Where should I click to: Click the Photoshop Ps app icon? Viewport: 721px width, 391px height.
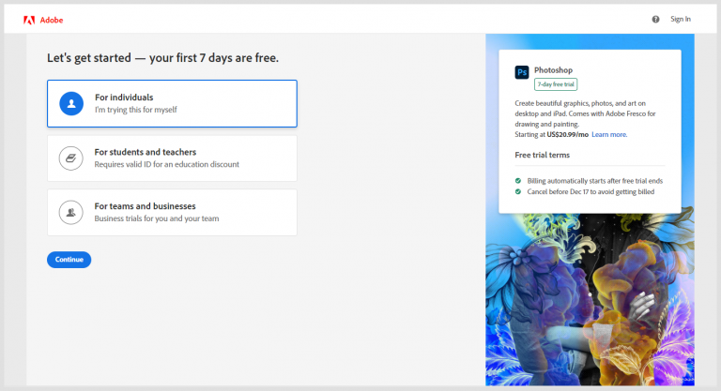click(x=522, y=71)
